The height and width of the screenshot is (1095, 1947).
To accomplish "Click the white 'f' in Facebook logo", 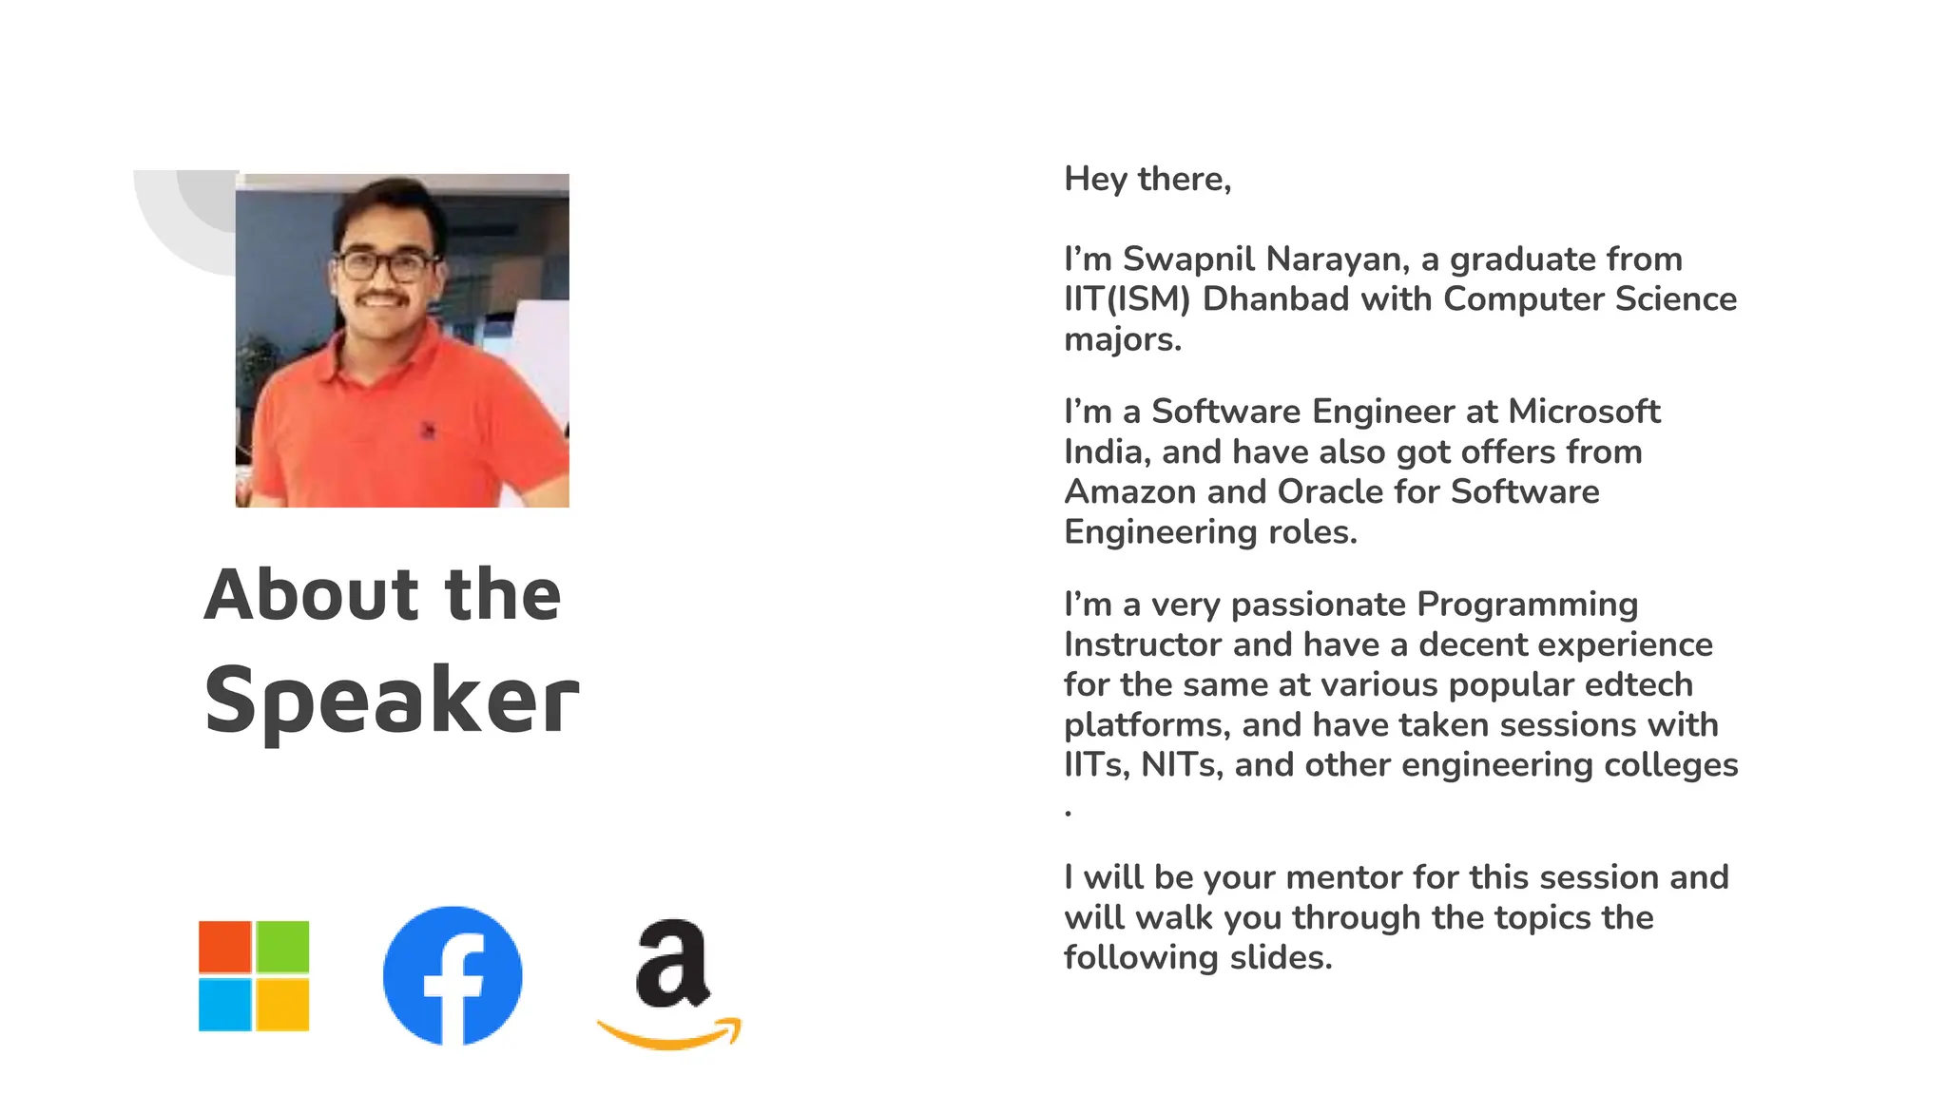I will (x=456, y=987).
